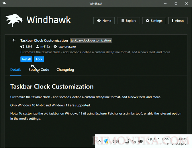Click the muted volume tray icon
The height and width of the screenshot is (148, 192).
click(x=134, y=141)
